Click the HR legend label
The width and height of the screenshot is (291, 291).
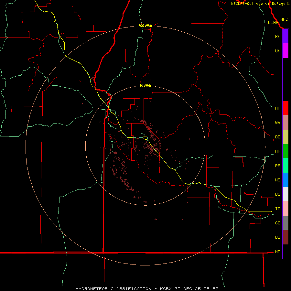point(277,151)
